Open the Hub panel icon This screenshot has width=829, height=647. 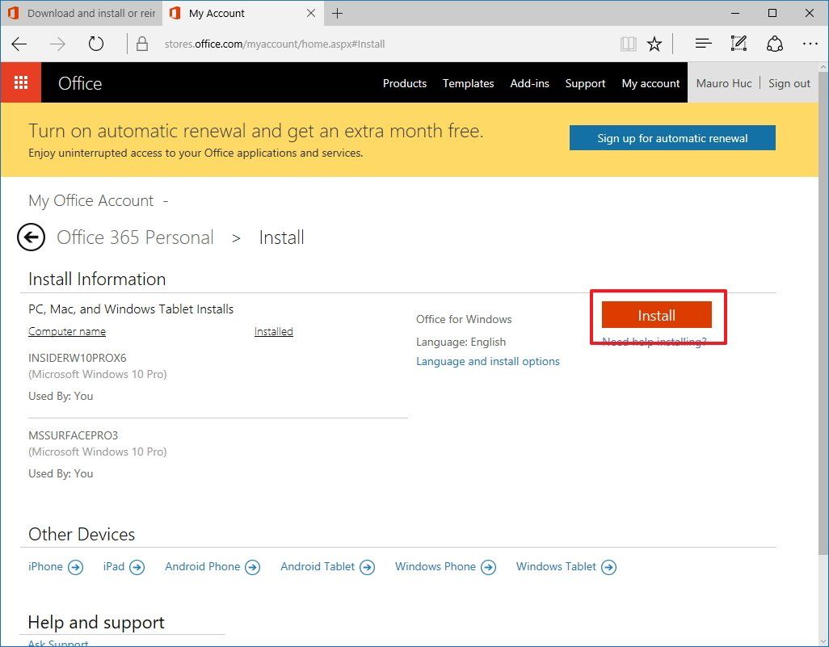click(701, 44)
